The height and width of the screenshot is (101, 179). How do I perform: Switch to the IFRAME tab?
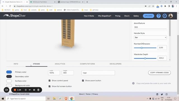pyautogui.click(x=36, y=64)
